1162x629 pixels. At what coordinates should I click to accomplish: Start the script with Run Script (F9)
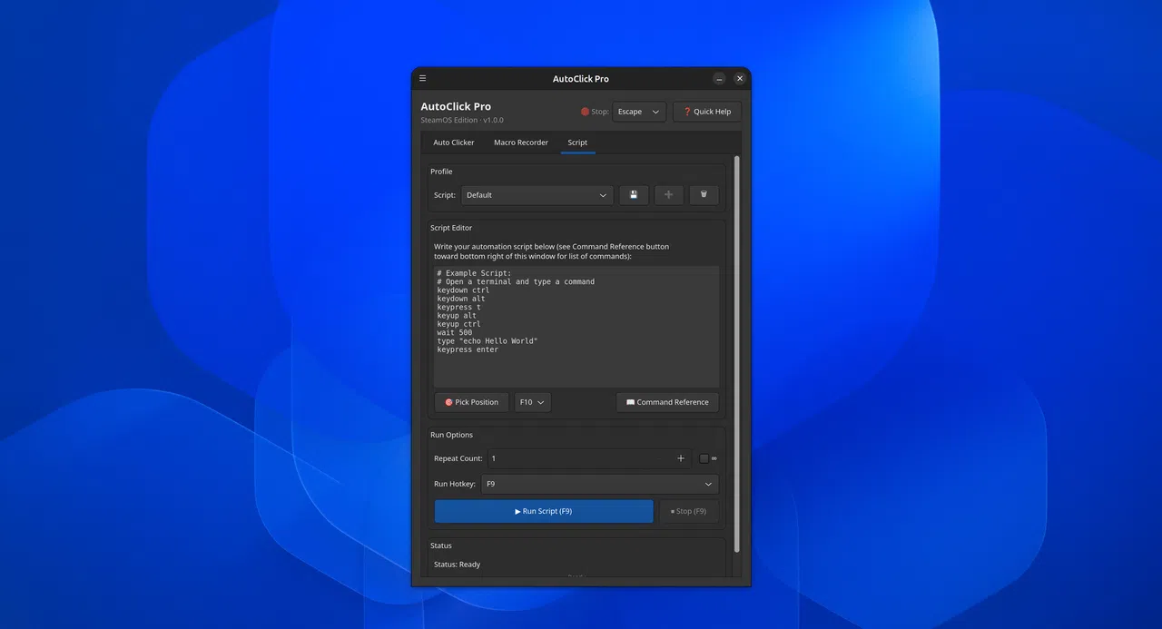[x=544, y=511]
